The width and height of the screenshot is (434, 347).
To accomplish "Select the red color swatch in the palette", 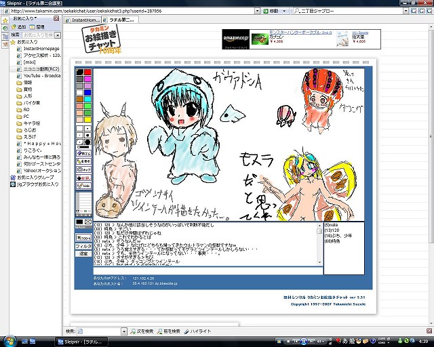I will 87,72.
